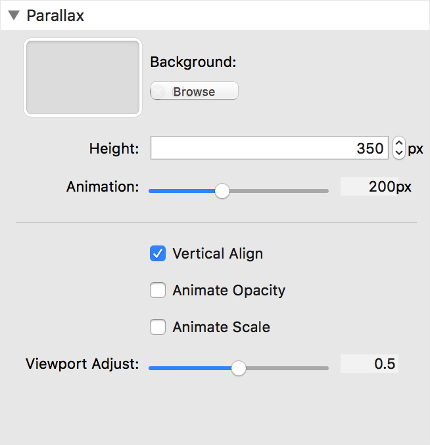The width and height of the screenshot is (430, 445).
Task: Select the Viewport Adjust 0.5 value field
Action: point(370,364)
